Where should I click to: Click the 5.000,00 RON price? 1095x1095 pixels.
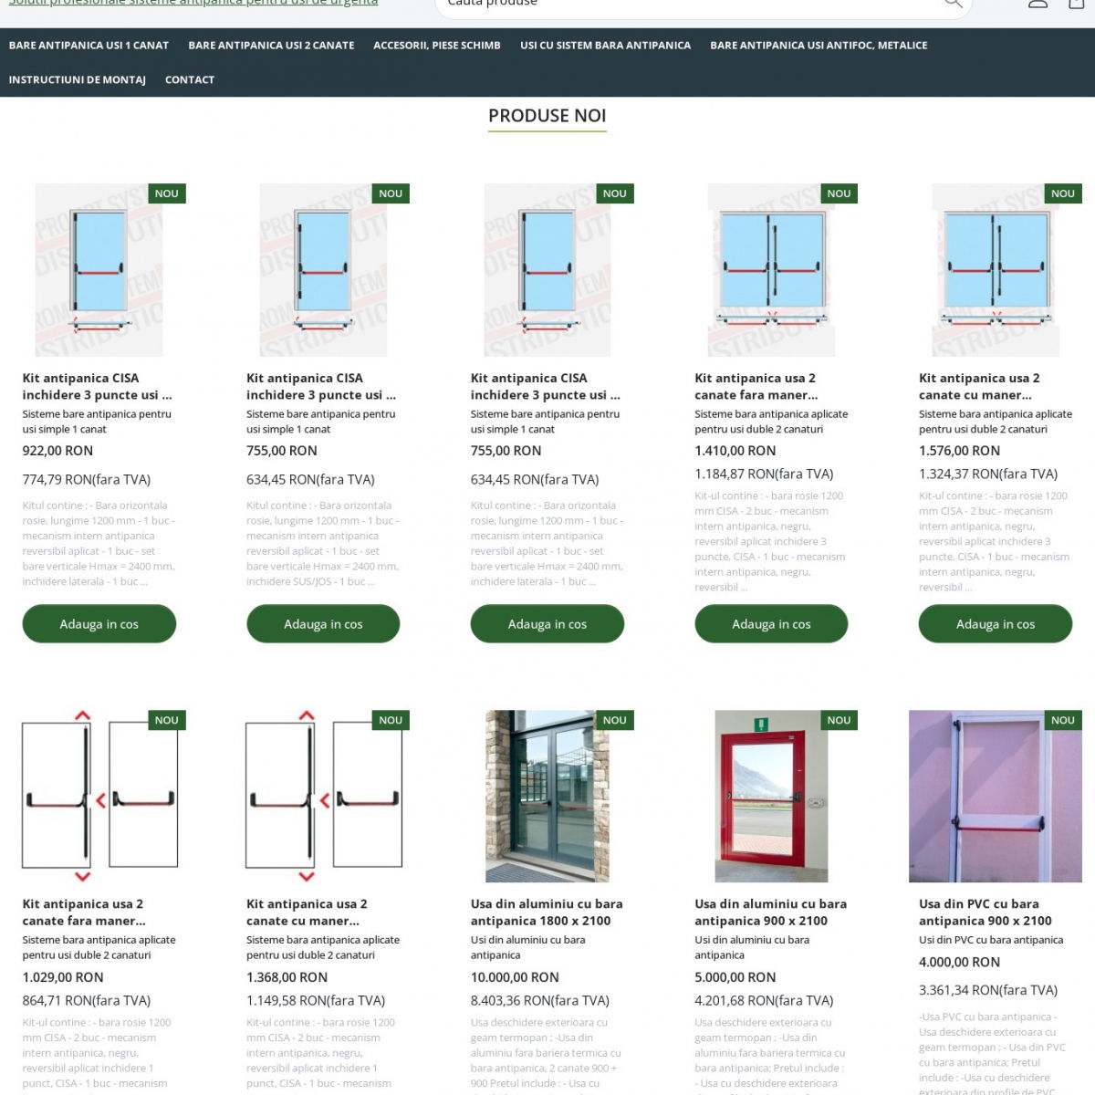pos(735,977)
